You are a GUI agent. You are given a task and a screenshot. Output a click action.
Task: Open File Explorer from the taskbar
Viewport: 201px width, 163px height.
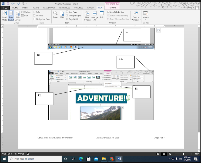104,159
